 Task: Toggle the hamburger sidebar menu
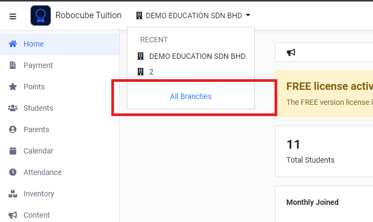pos(13,17)
